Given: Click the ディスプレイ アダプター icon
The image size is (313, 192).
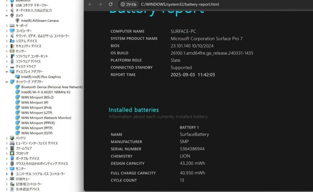Looking at the screenshot, I should coord(12,71).
